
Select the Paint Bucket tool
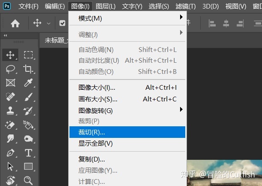(x=28, y=125)
